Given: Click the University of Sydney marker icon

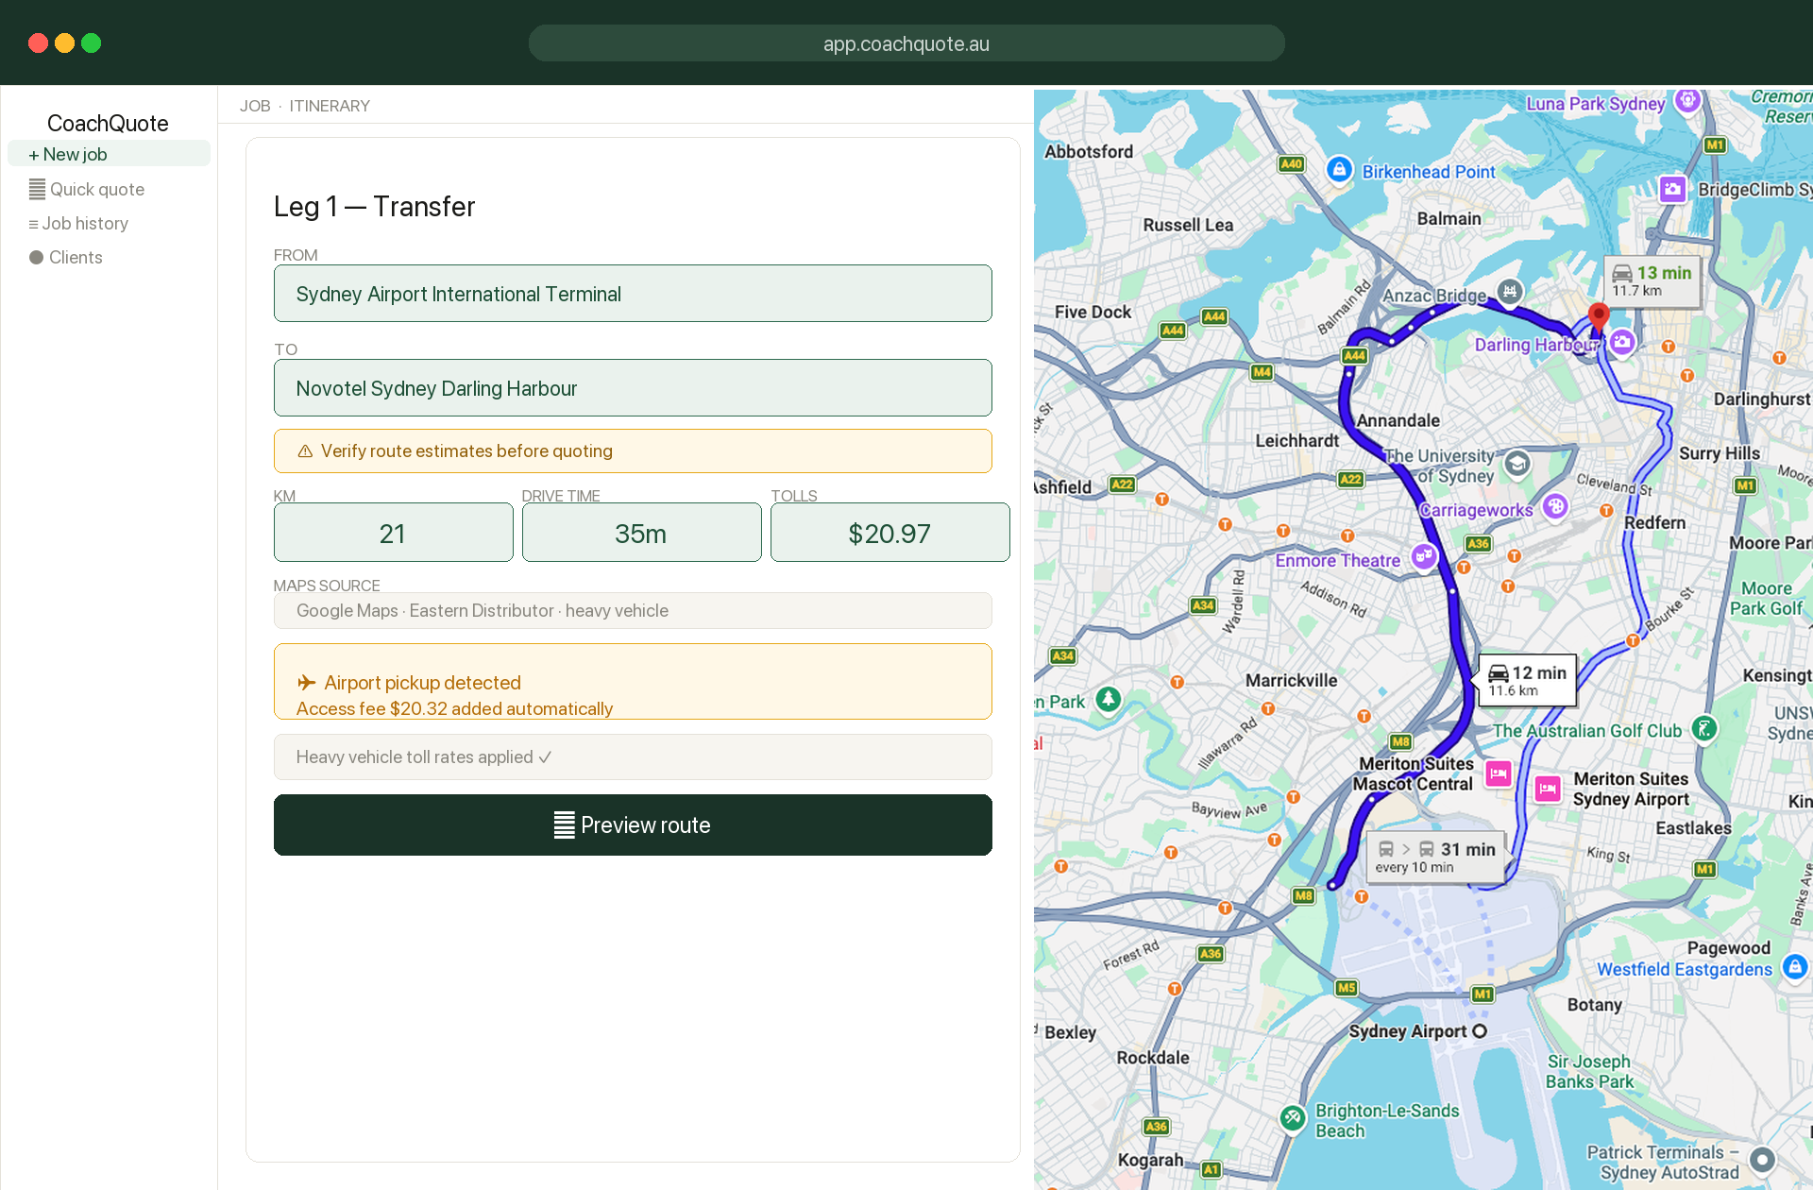Looking at the screenshot, I should click(x=1517, y=464).
